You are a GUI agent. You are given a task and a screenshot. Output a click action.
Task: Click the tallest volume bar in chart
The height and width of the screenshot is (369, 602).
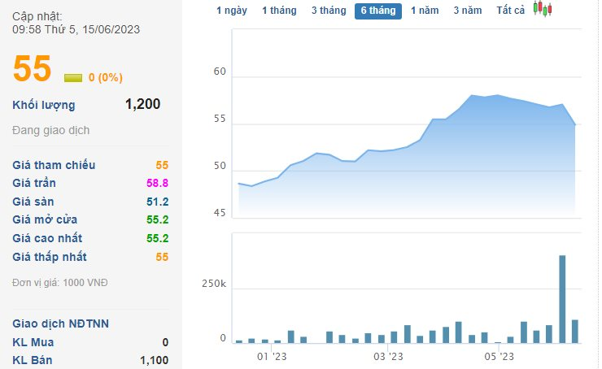point(562,299)
